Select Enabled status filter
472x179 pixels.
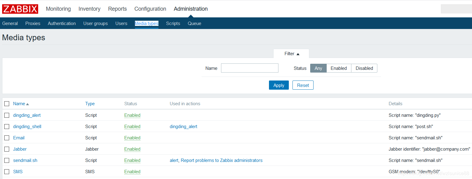coord(339,68)
